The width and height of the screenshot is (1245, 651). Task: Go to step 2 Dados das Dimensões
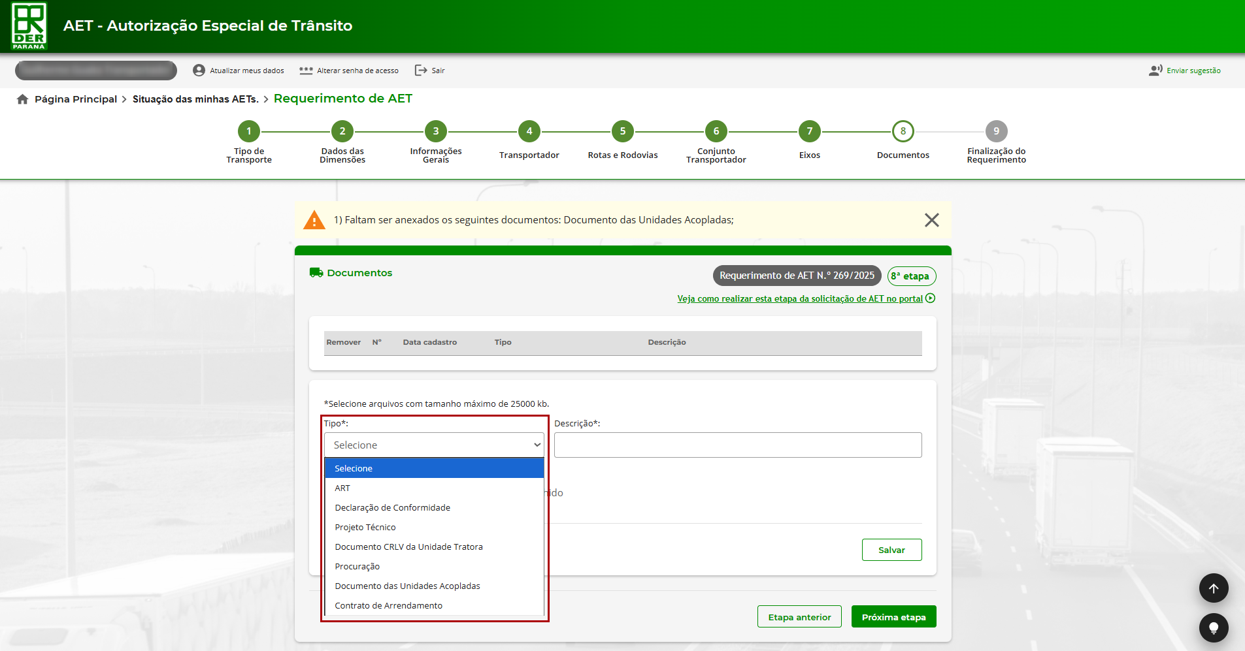click(x=342, y=131)
